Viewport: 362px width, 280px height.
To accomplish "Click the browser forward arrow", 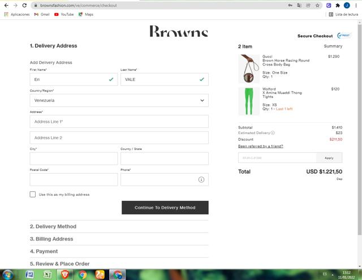I will tap(15, 5).
